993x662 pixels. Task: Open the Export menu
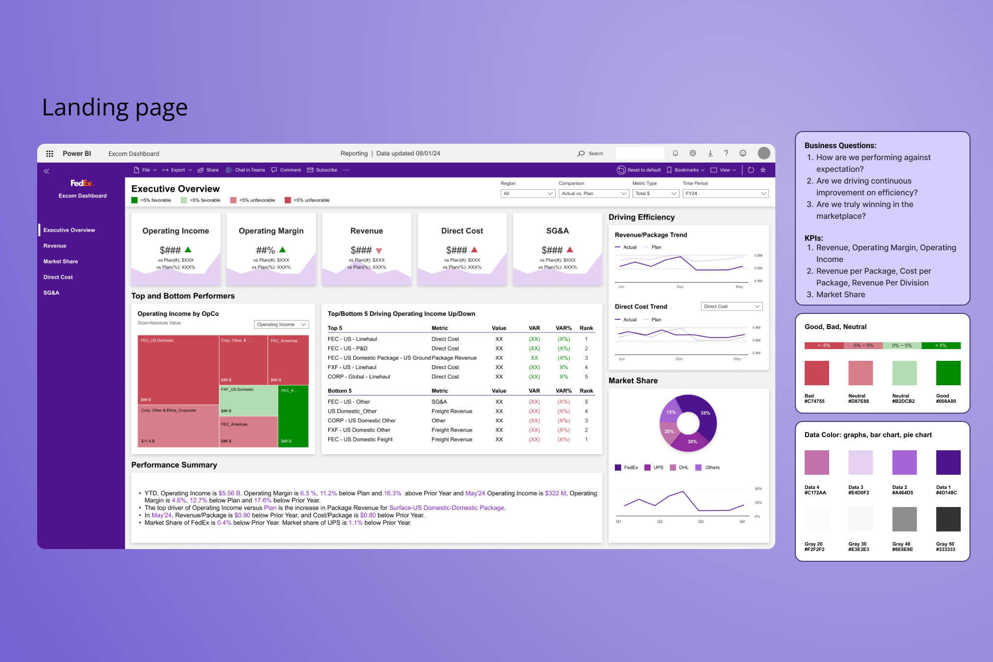tap(177, 170)
